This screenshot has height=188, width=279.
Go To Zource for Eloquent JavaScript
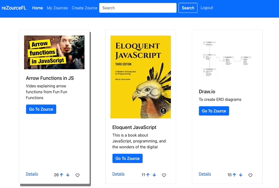click(128, 158)
